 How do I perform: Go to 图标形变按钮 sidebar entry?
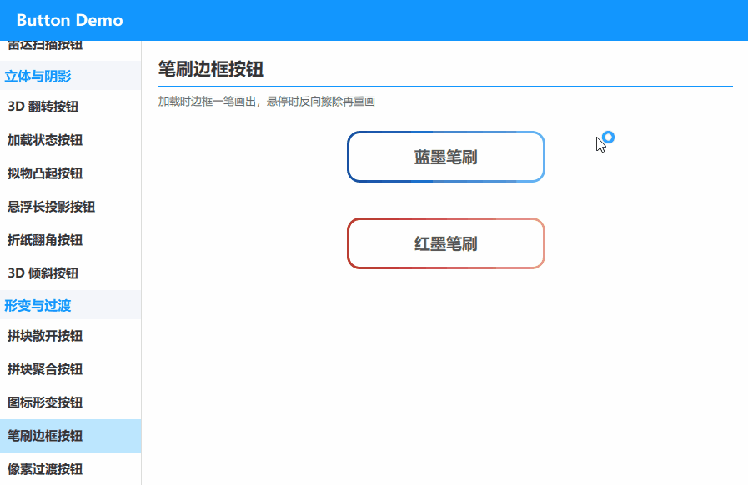[x=70, y=402]
